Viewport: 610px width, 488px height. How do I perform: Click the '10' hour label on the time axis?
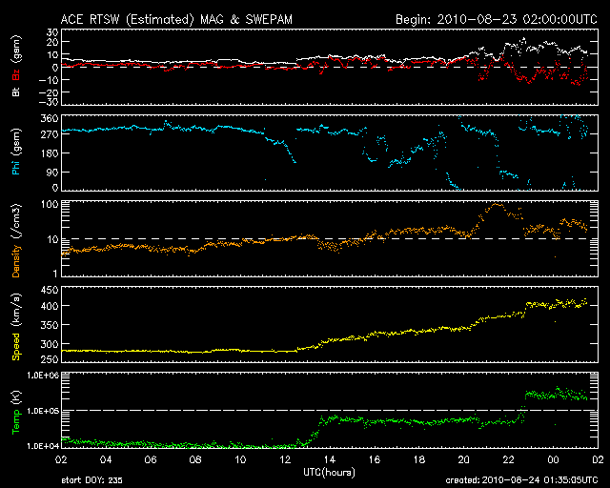pyautogui.click(x=240, y=459)
